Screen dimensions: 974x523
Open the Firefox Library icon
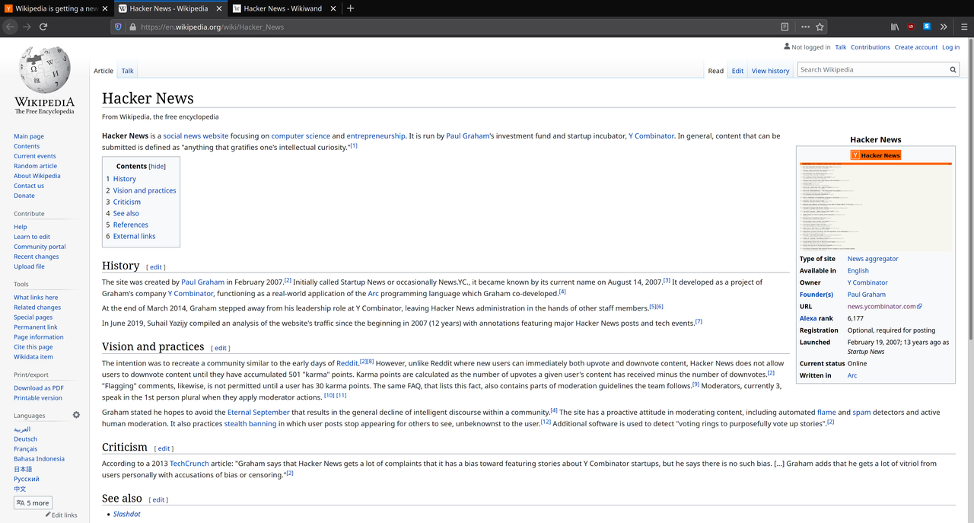(895, 27)
